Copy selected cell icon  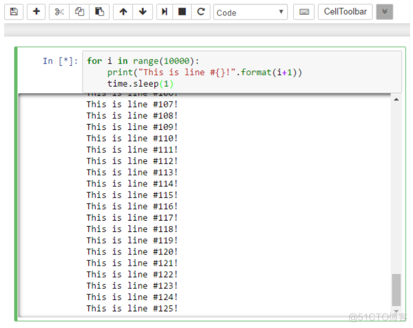[x=80, y=12]
